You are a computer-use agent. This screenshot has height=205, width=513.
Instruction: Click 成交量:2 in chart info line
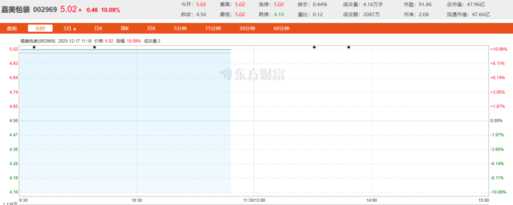152,41
